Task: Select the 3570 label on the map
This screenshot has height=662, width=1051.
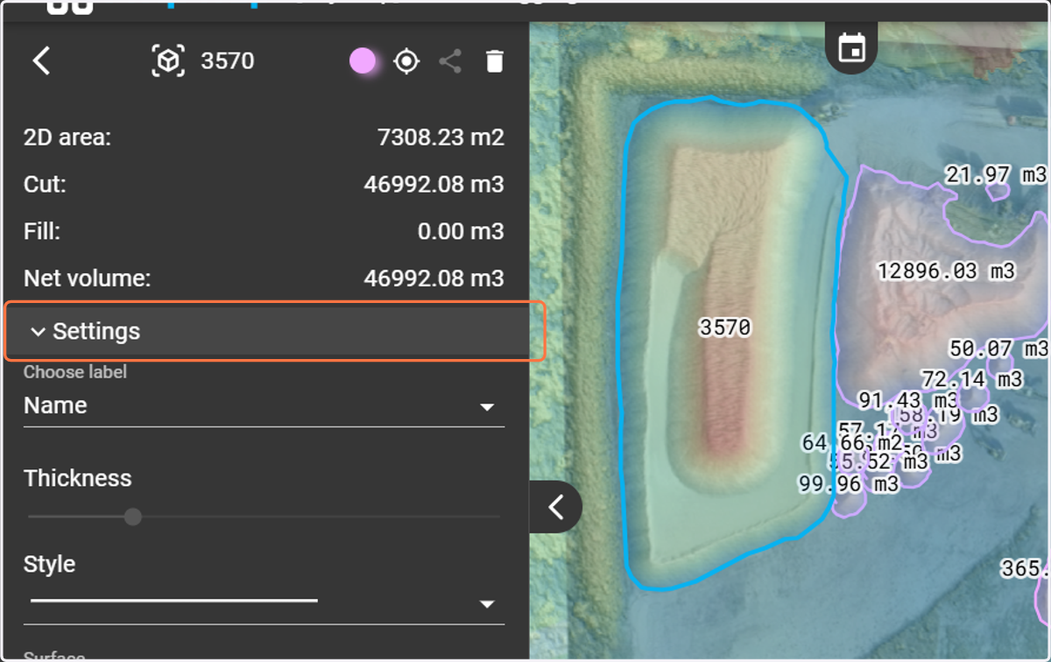Action: [x=725, y=327]
